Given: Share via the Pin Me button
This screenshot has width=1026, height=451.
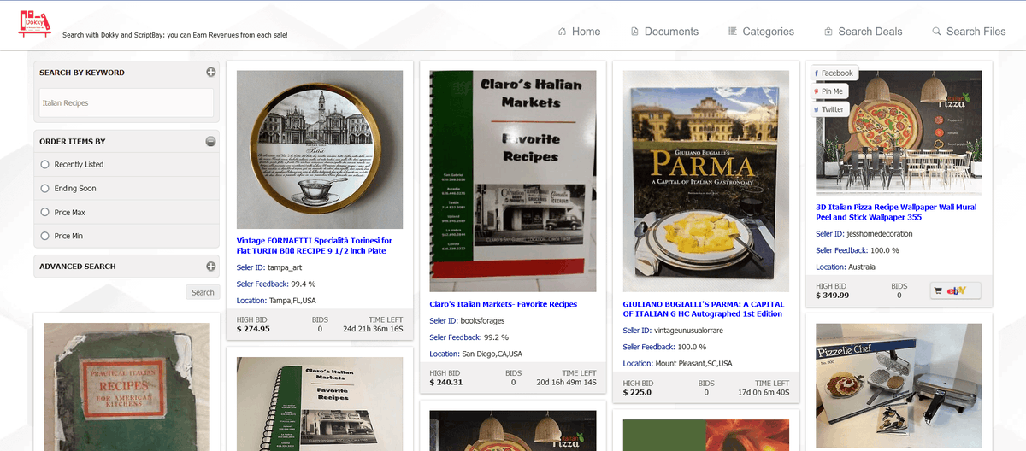Looking at the screenshot, I should coord(828,91).
